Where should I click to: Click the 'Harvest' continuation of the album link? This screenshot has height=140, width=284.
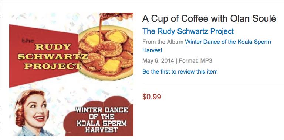click(152, 50)
